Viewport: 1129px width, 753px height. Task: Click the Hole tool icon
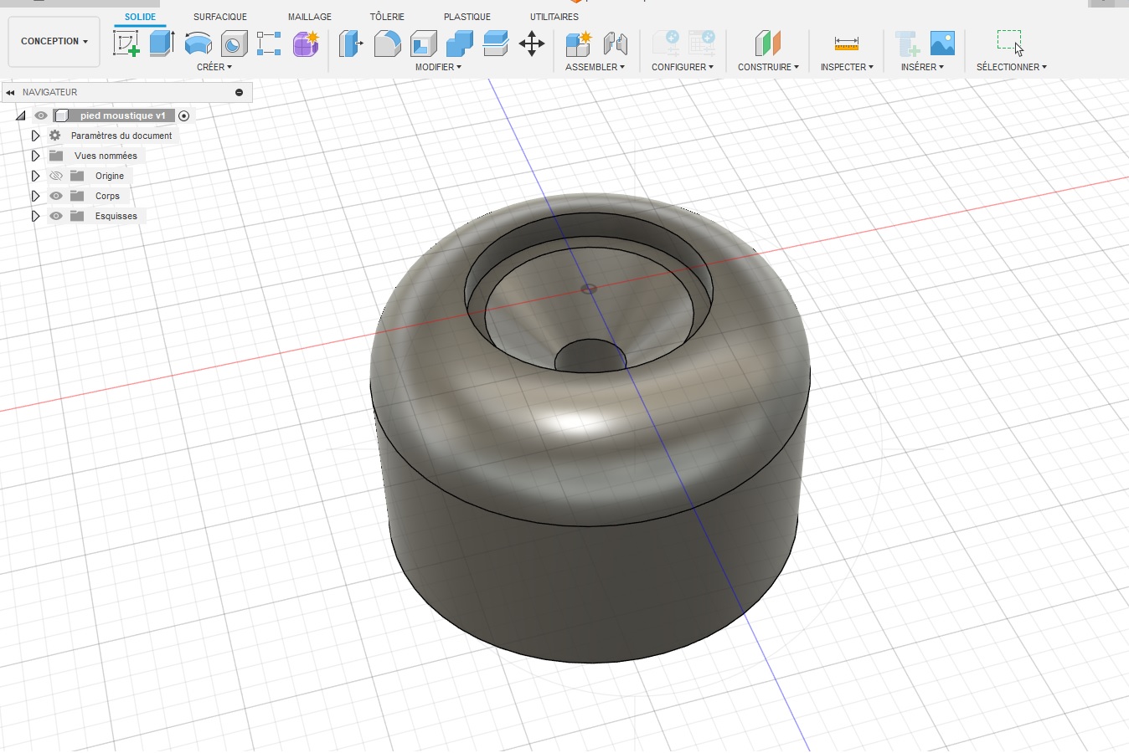coord(234,43)
